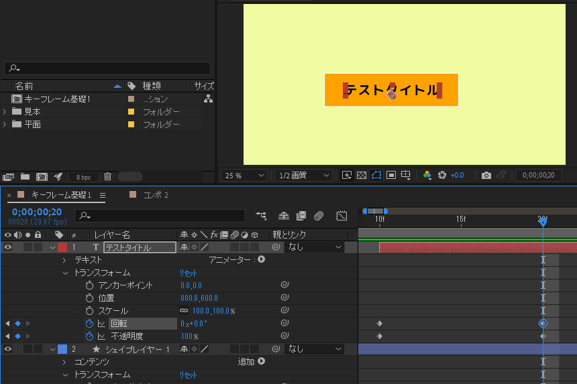Screen dimensions: 577x384
Task: Open parent dropdown for テストタイトル layer
Action: [314, 247]
